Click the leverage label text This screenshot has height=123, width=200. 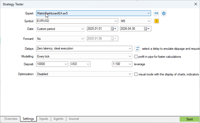(139, 64)
